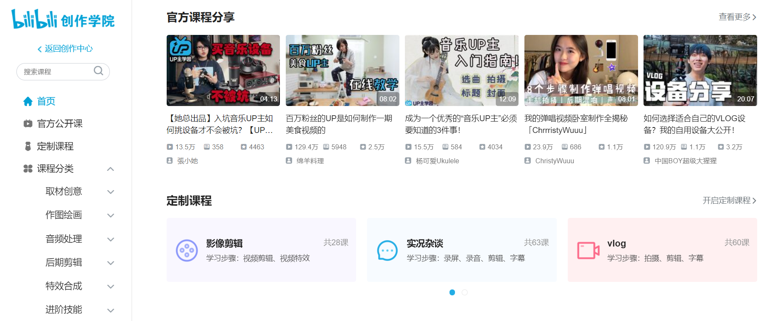Click the grid icon beside 课程分类

pos(28,169)
